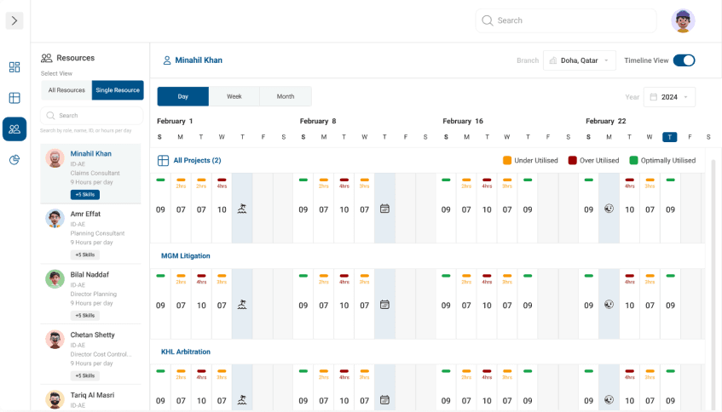Click the resource search field in Resources panel
Viewport: 722px width, 412px height.
tap(92, 116)
